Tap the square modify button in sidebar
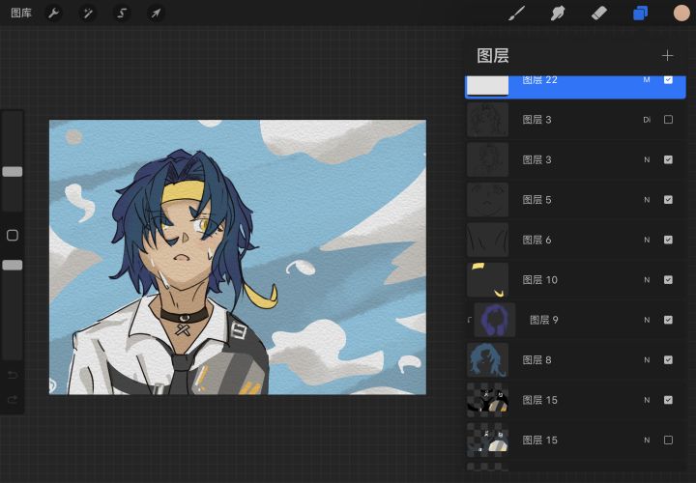This screenshot has height=483, width=696. (13, 235)
